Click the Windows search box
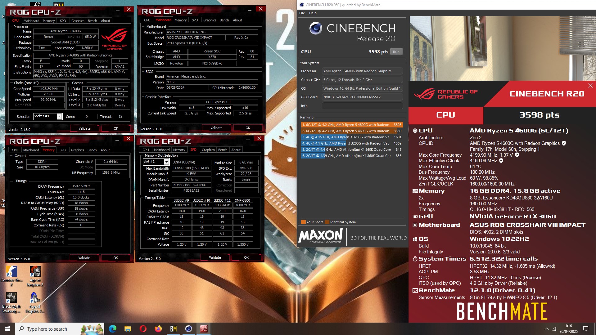This screenshot has height=335, width=596. 60,329
